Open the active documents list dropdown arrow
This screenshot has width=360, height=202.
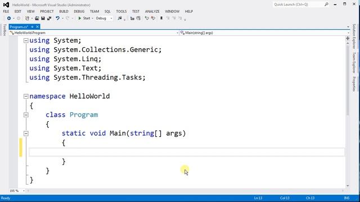[x=348, y=27]
